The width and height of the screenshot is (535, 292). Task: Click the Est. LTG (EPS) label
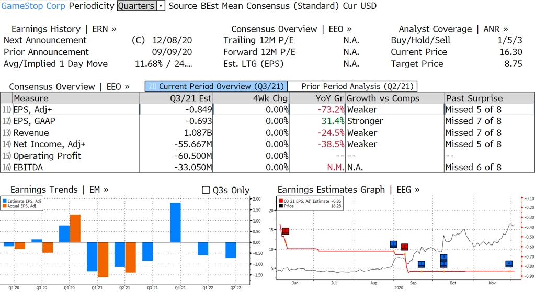(x=253, y=64)
